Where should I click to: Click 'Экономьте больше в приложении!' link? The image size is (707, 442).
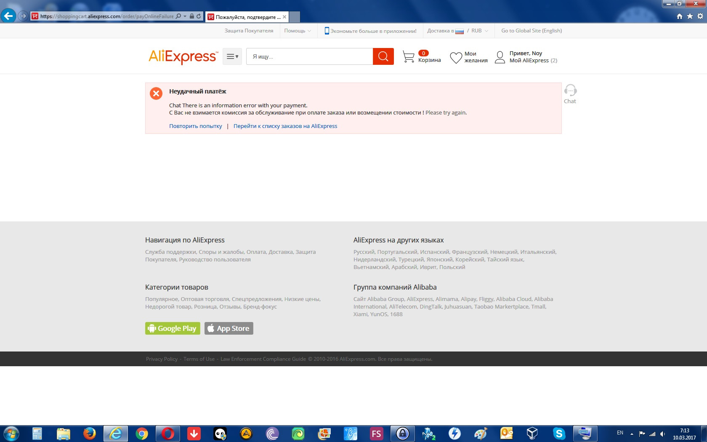[x=370, y=31]
